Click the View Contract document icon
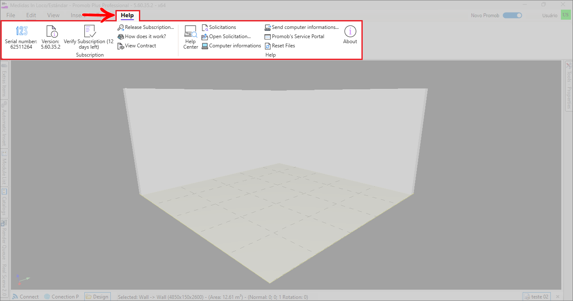The width and height of the screenshot is (573, 301). coord(121,46)
